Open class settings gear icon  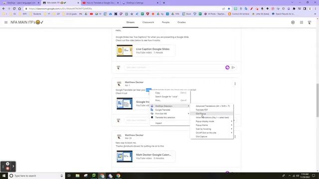click(293, 22)
